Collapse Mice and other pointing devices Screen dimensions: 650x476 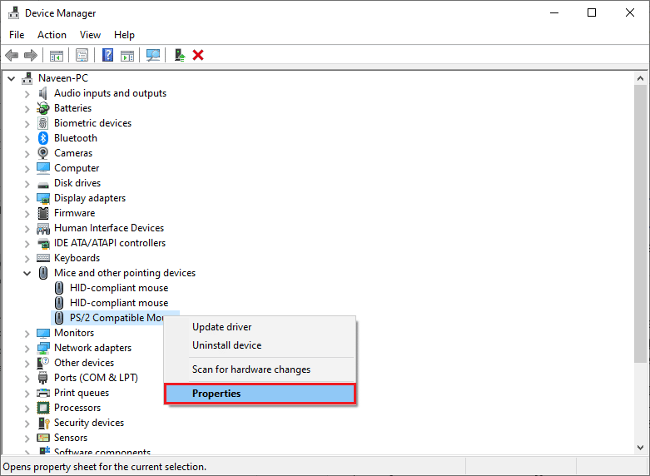click(x=27, y=273)
